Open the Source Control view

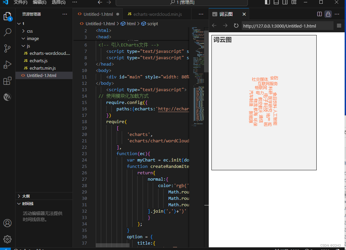(7, 48)
